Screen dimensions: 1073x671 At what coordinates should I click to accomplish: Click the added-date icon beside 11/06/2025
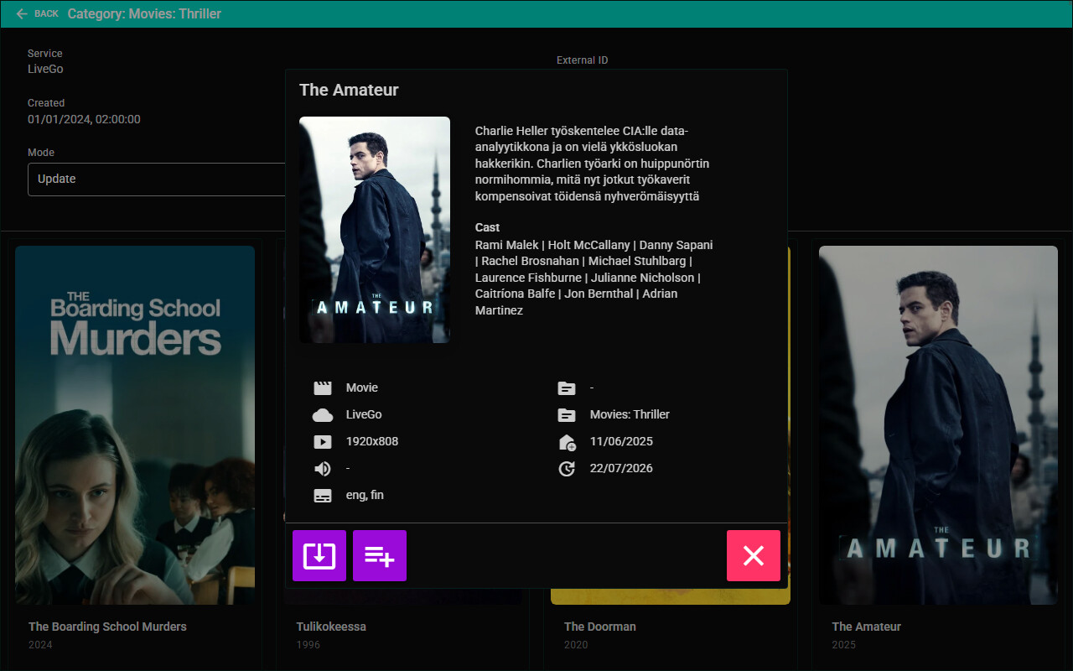tap(567, 441)
